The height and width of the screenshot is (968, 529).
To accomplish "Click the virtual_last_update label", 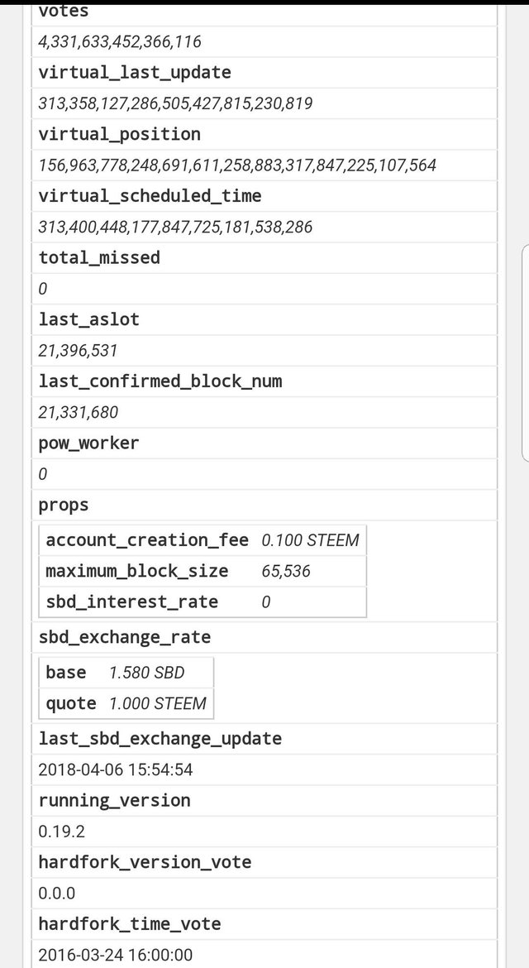I will (x=135, y=73).
